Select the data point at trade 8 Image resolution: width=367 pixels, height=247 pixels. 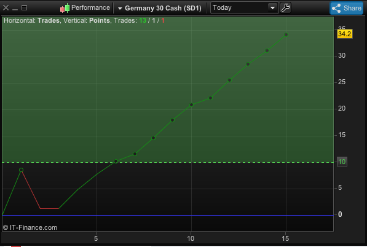click(x=154, y=138)
